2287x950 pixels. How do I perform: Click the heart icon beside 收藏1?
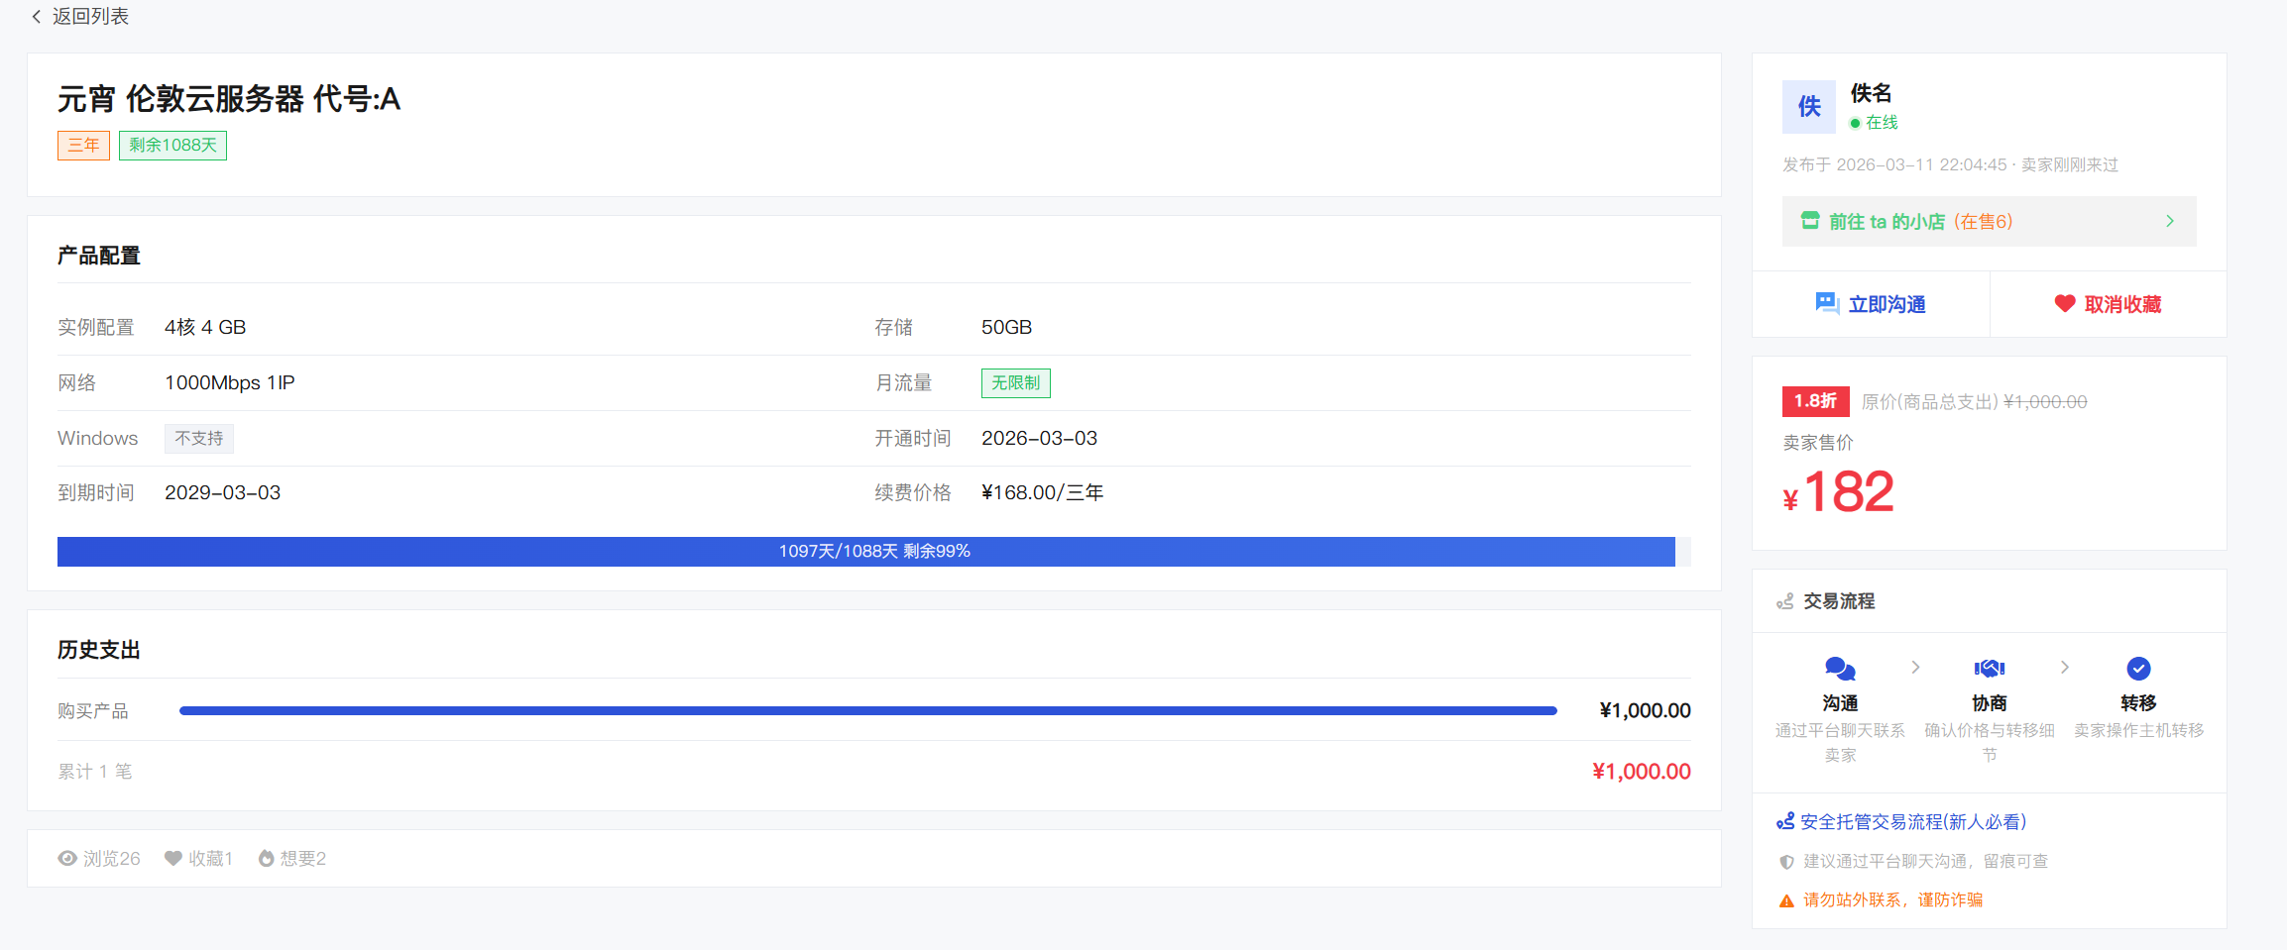click(x=173, y=859)
